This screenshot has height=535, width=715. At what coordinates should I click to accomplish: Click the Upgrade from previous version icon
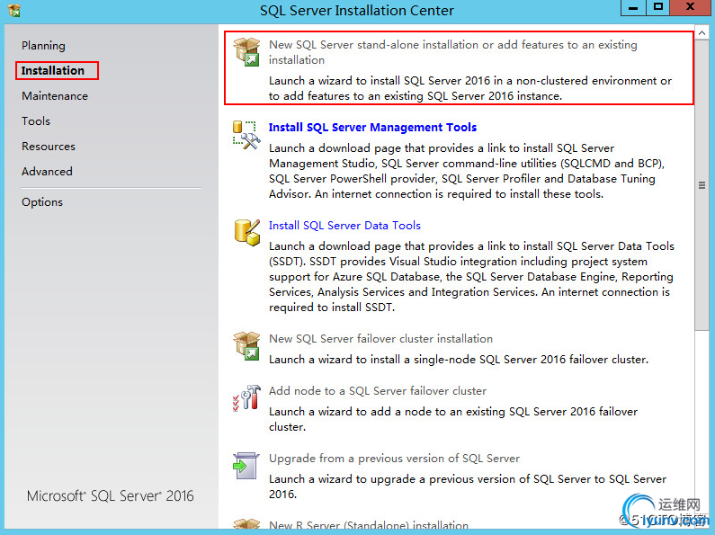click(x=246, y=465)
